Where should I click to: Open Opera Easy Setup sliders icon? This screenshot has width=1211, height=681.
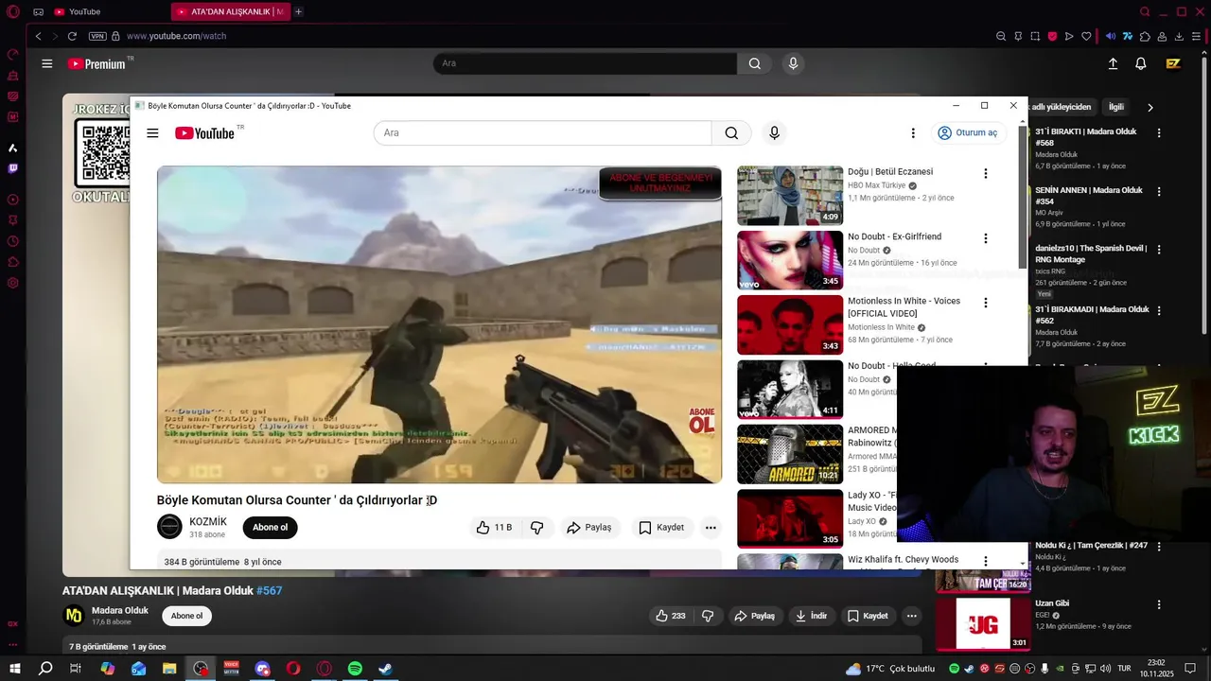[1196, 36]
